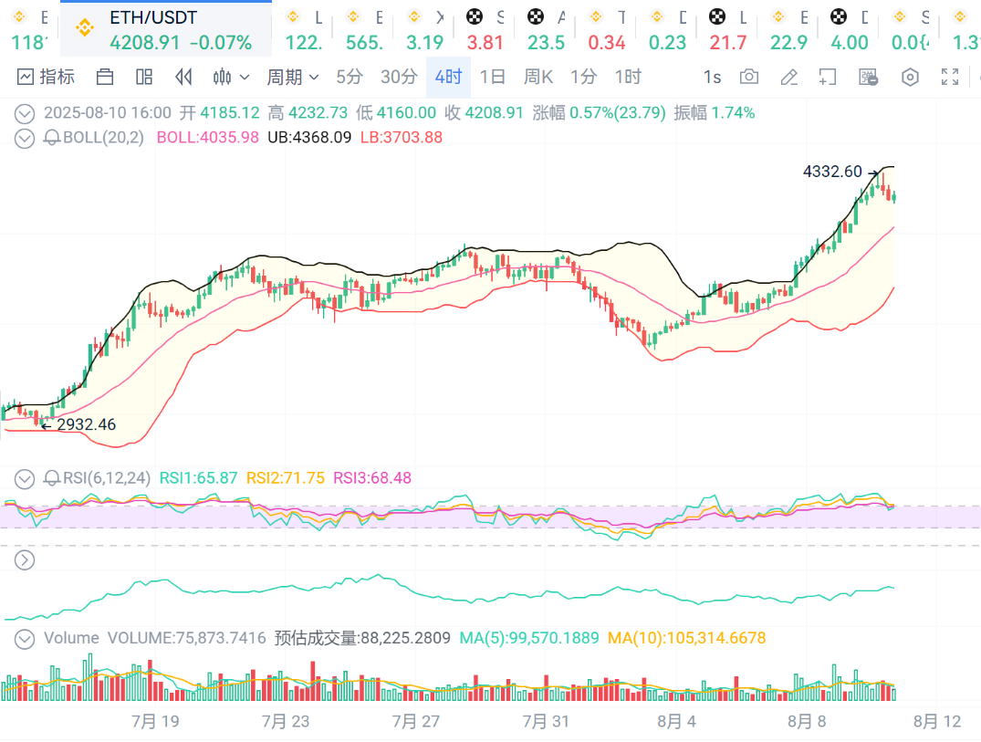Screen dimensions: 981x742
Task: Select the 4时 timeframe tab
Action: [x=448, y=77]
